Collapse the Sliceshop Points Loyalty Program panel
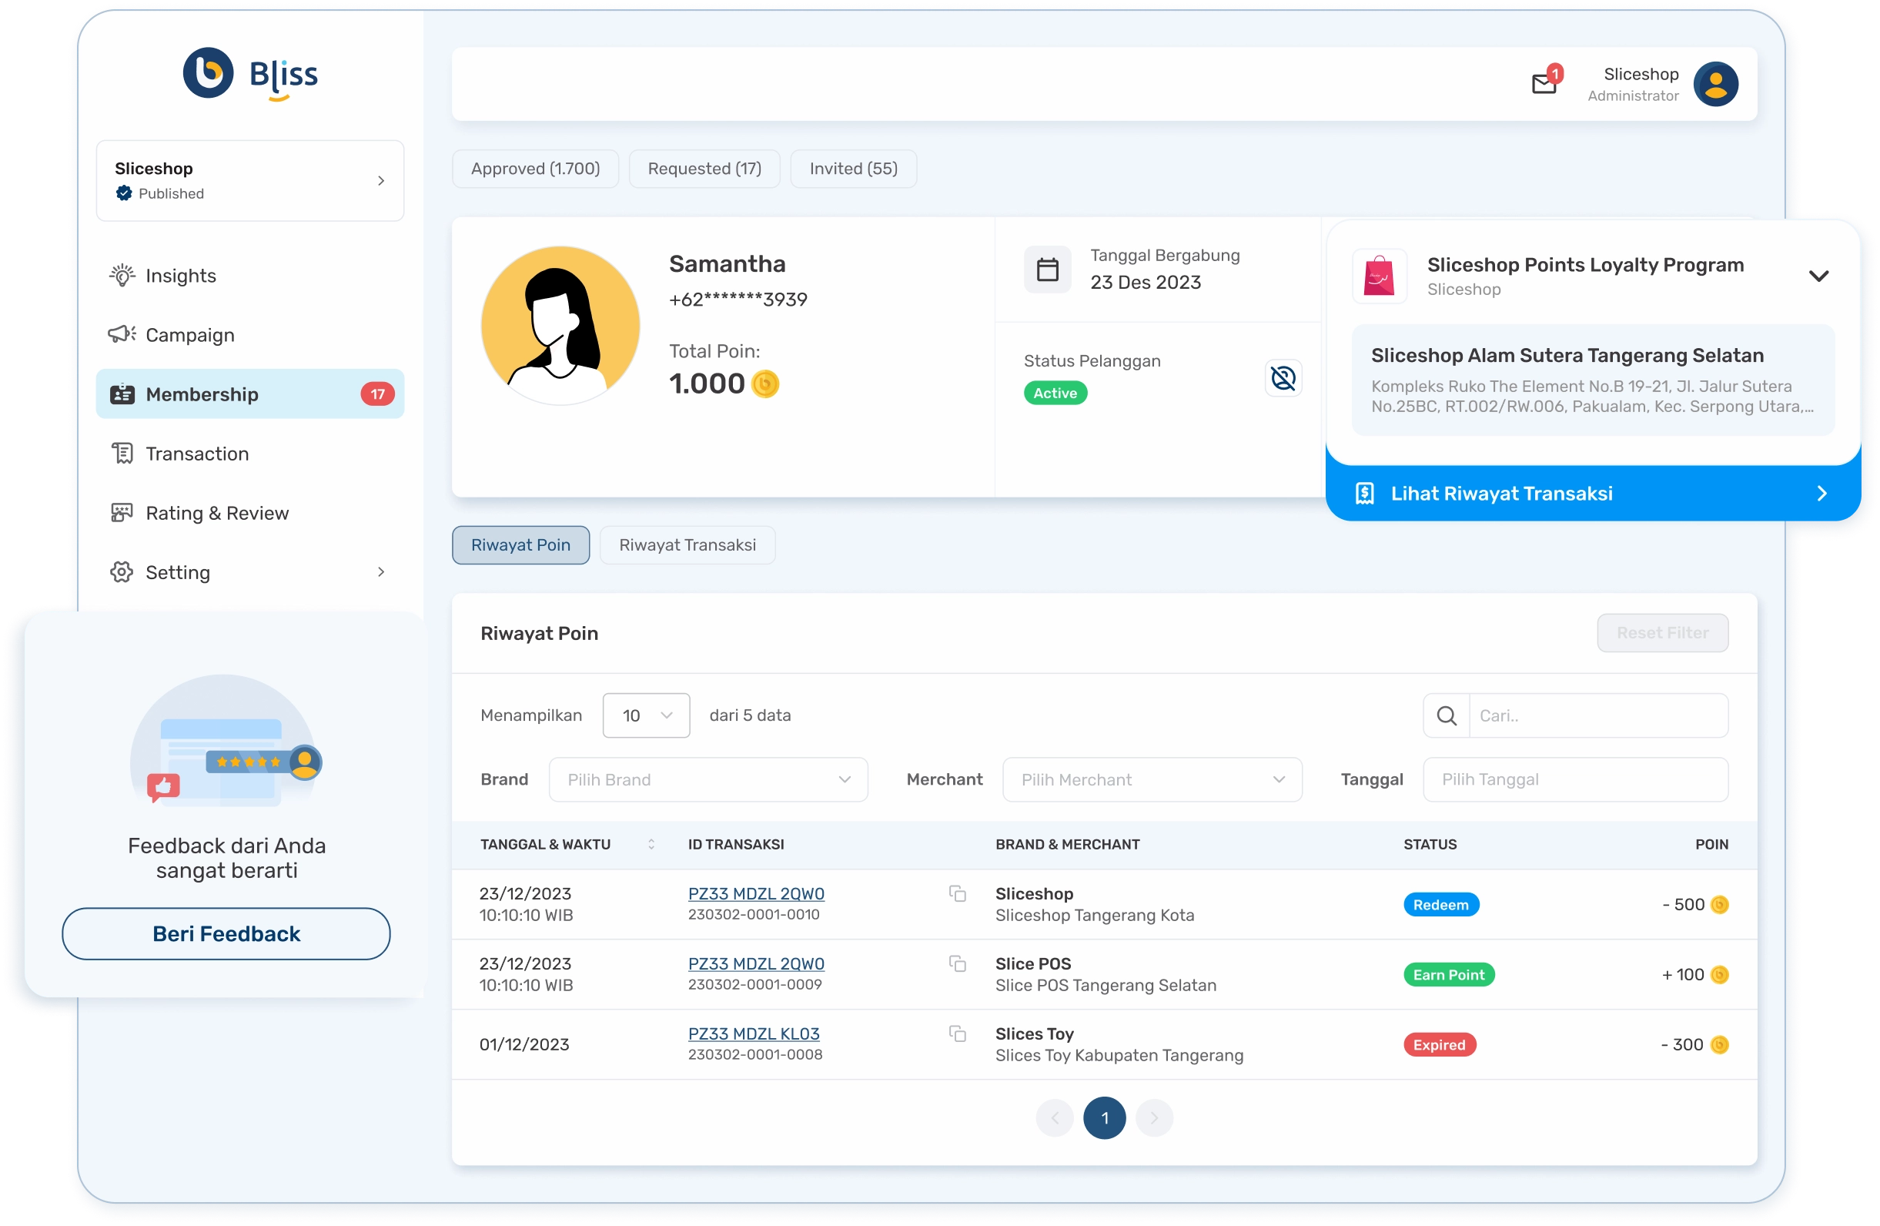This screenshot has width=1880, height=1226. click(x=1818, y=276)
